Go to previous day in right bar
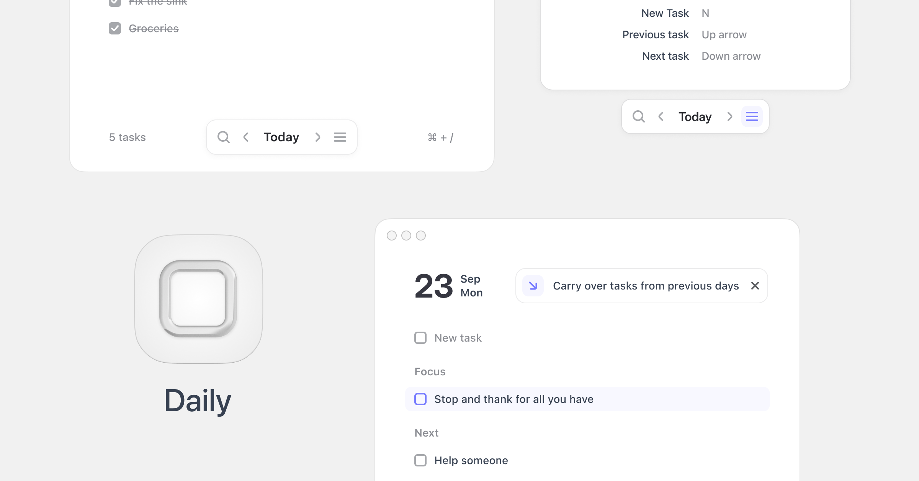Screen dimensions: 919x481 [x=661, y=116]
